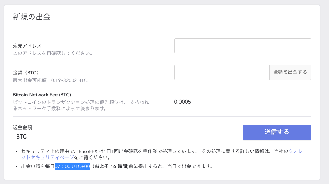Screen dimensions: 329x184
Task: Click the 金額（BTC）label
Action: pyautogui.click(x=25, y=73)
